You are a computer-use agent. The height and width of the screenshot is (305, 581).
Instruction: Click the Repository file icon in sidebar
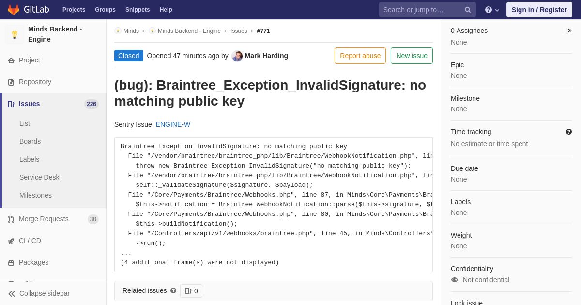click(x=11, y=82)
